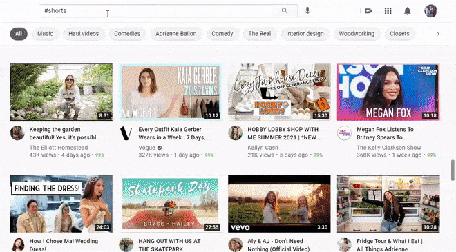Open The Elliott Homestead channel avatar
This screenshot has height=252, width=456.
pos(17,133)
